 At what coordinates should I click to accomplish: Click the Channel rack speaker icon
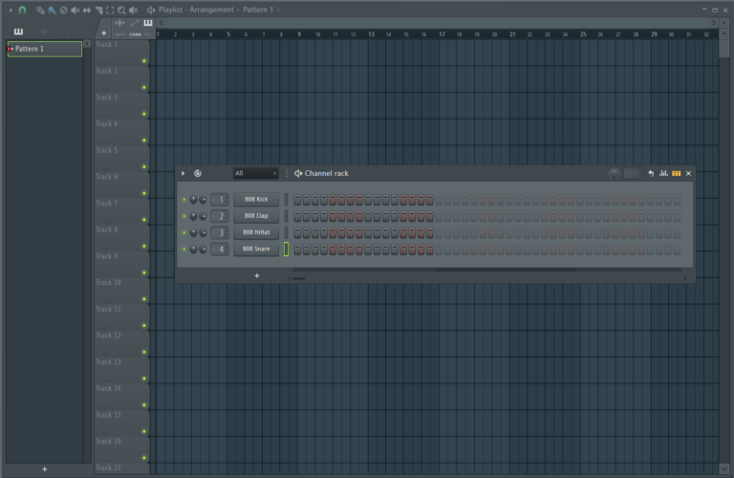[298, 174]
